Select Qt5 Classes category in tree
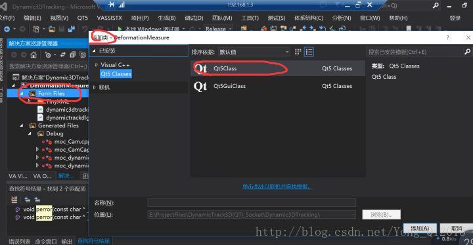The width and height of the screenshot is (473, 245). pyautogui.click(x=116, y=74)
